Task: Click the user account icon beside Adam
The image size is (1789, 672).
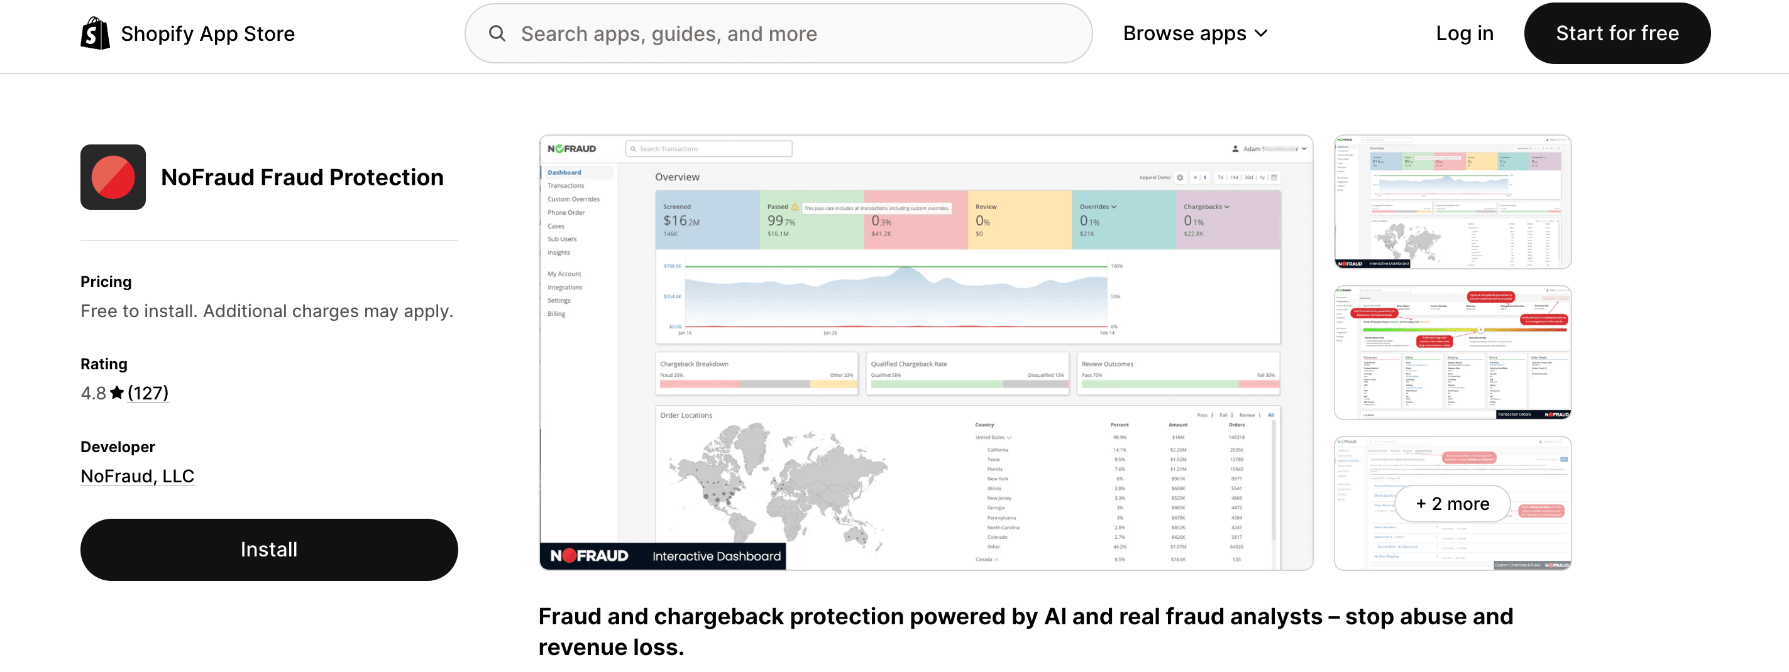Action: (x=1235, y=149)
